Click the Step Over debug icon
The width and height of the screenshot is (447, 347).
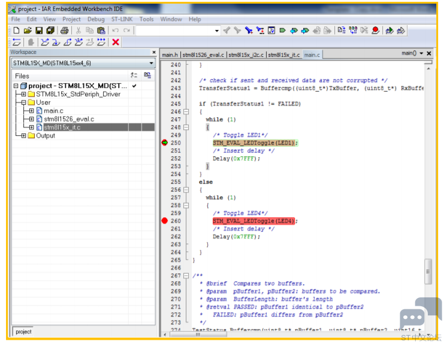[x=45, y=42]
